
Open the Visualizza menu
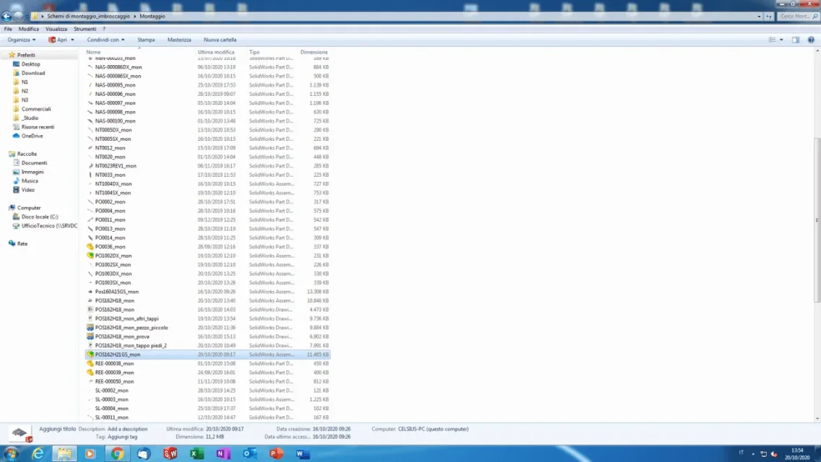coord(56,29)
